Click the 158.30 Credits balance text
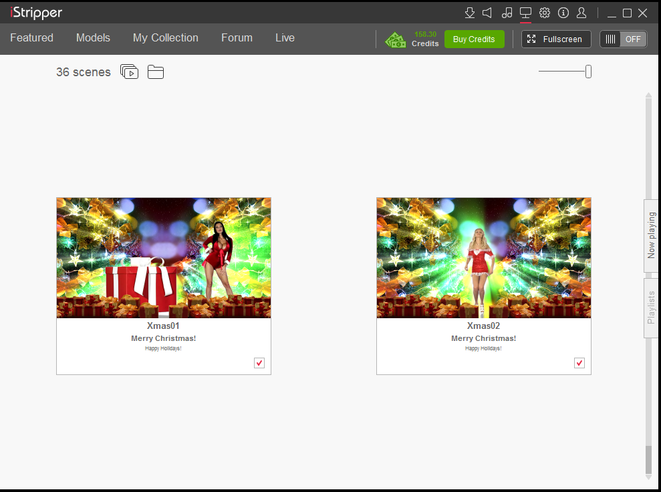The width and height of the screenshot is (661, 492). [x=425, y=39]
